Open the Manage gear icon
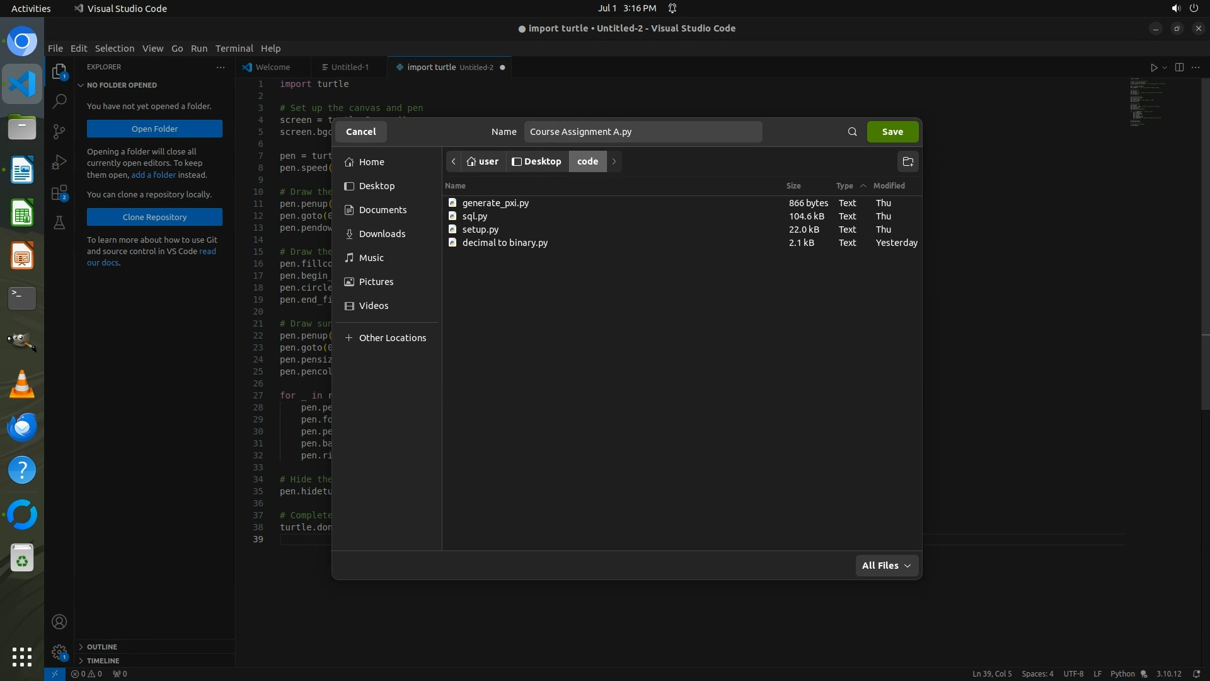1210x681 pixels. coord(59,652)
